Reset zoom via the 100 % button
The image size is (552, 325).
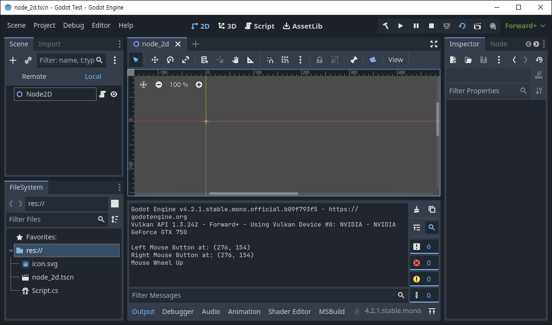179,85
